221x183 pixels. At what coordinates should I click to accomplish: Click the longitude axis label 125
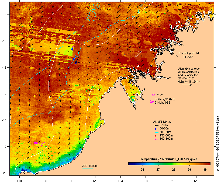tap(171, 181)
